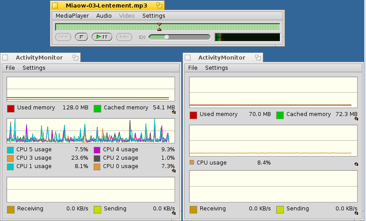The image size is (366, 221).
Task: Click the small orange CPU usage 8.4% swatch
Action: 192,162
